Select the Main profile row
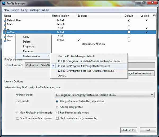The width and height of the screenshot is (159, 137). point(80,24)
